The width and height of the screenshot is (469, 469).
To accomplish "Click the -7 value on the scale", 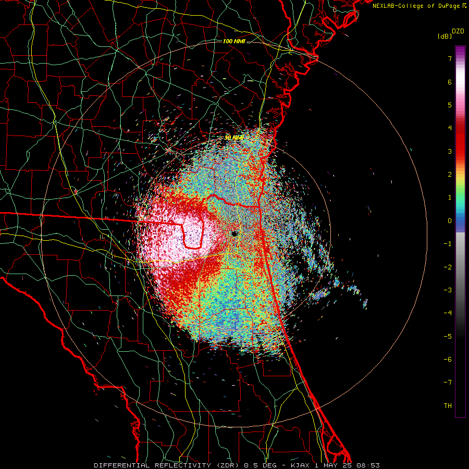I will coord(448,382).
